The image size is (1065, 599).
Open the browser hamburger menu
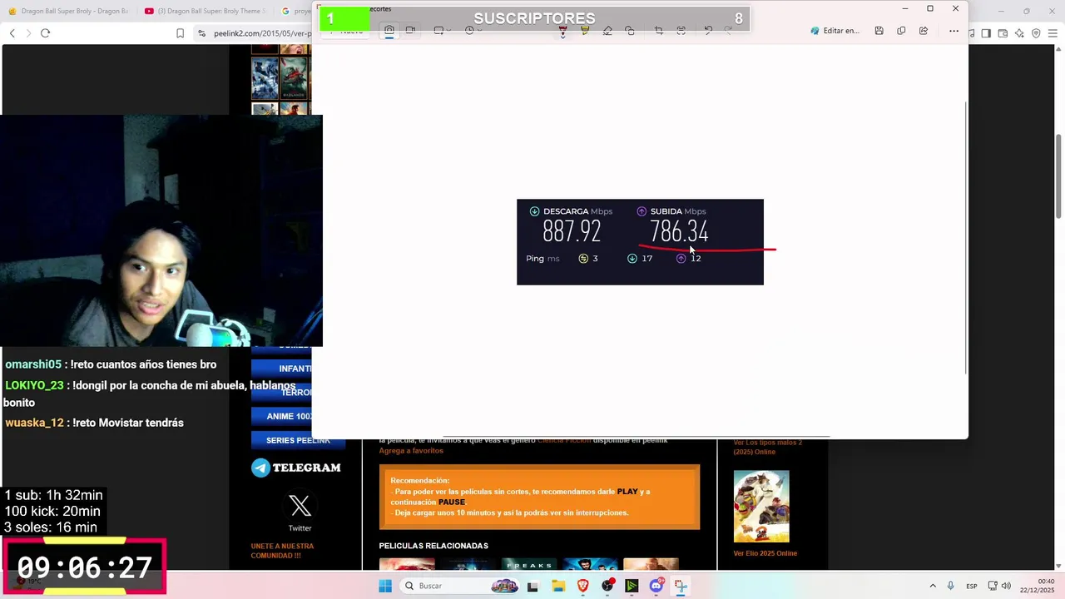point(1052,33)
